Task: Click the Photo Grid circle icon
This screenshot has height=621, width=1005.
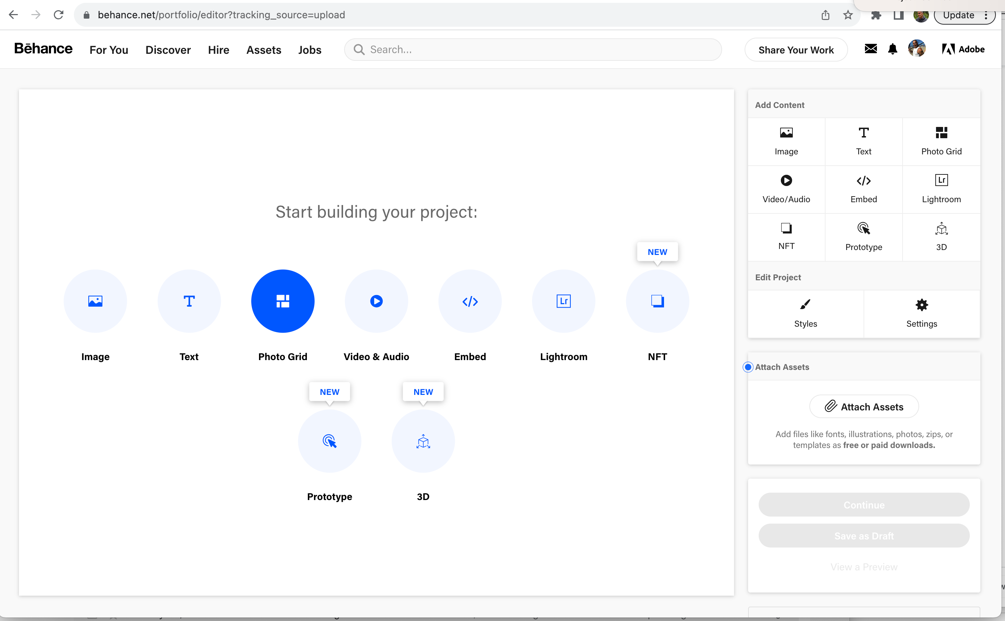Action: point(283,301)
